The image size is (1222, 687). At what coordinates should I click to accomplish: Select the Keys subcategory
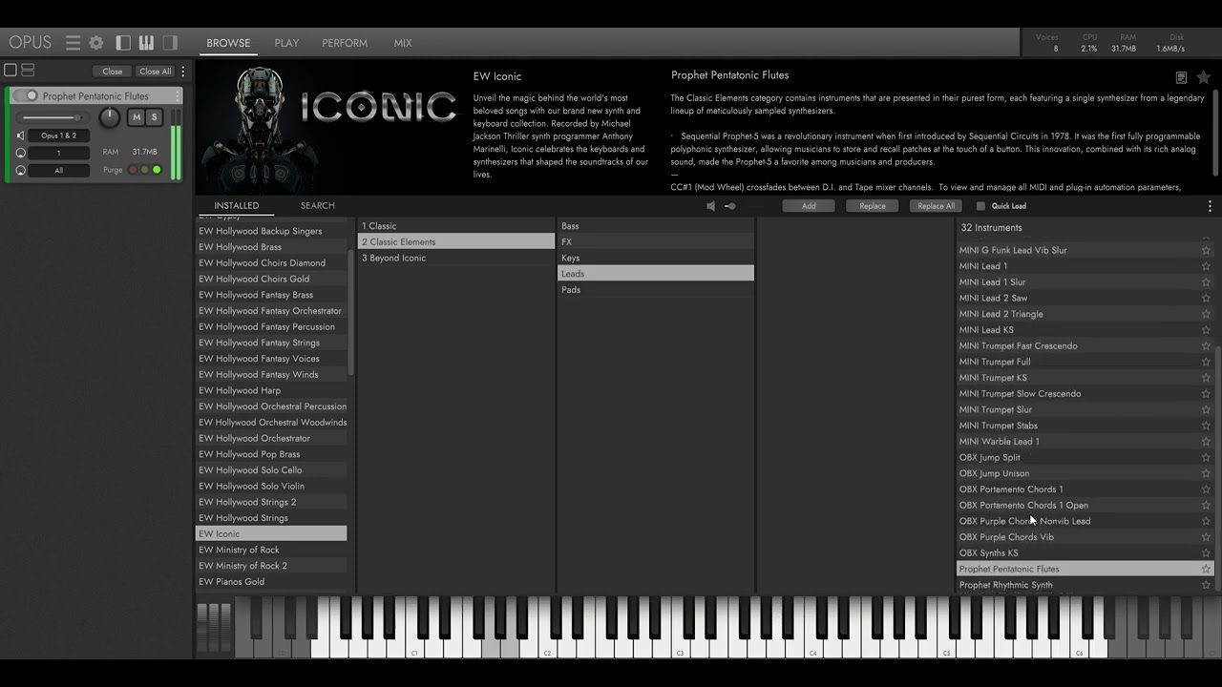656,258
